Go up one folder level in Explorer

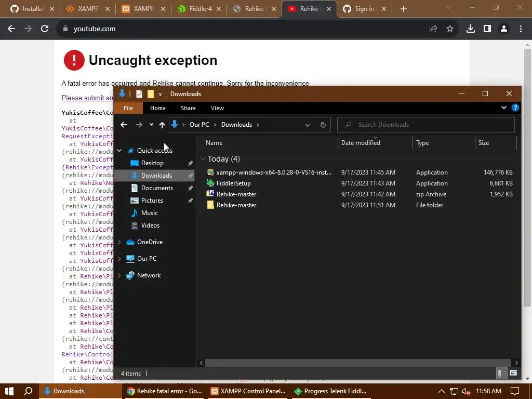click(x=162, y=125)
